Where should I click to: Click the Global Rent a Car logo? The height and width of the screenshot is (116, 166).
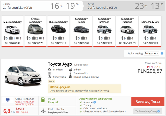pos(8,100)
